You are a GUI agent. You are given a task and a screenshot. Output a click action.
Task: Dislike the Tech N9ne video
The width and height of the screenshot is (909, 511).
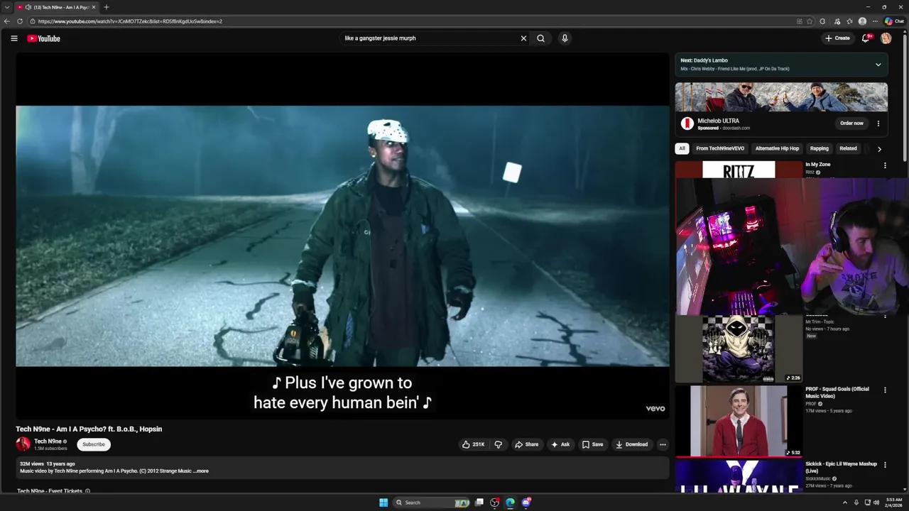(498, 444)
